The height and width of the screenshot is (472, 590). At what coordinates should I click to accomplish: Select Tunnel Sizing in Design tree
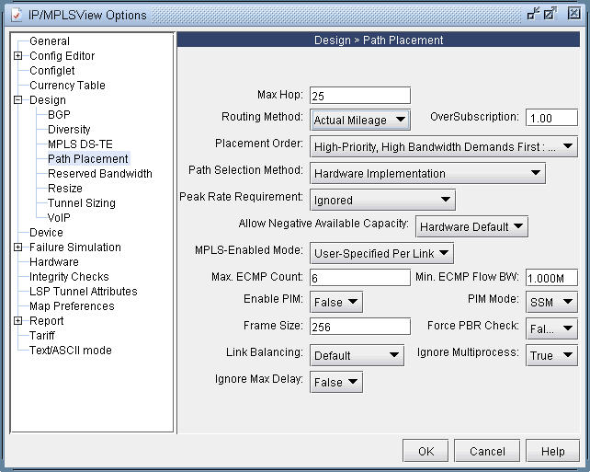82,203
